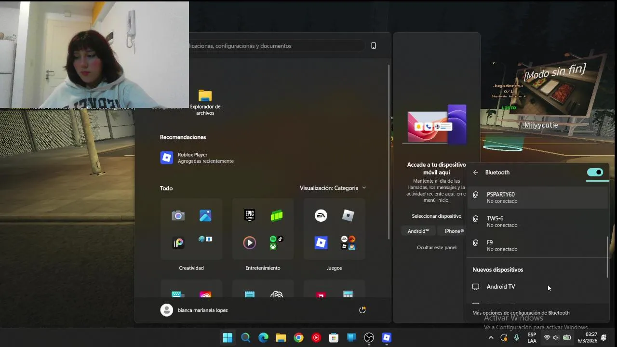Image resolution: width=617 pixels, height=347 pixels.
Task: Connect to TWS-6 headphones
Action: coord(537,222)
